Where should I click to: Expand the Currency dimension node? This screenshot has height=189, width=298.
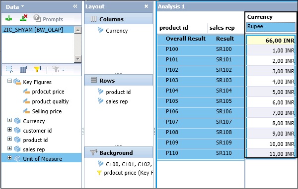point(9,120)
